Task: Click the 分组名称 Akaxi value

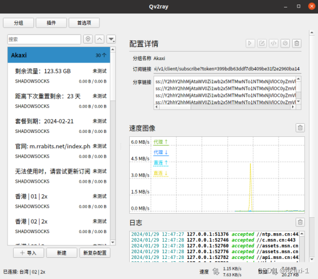Action: coord(159,58)
